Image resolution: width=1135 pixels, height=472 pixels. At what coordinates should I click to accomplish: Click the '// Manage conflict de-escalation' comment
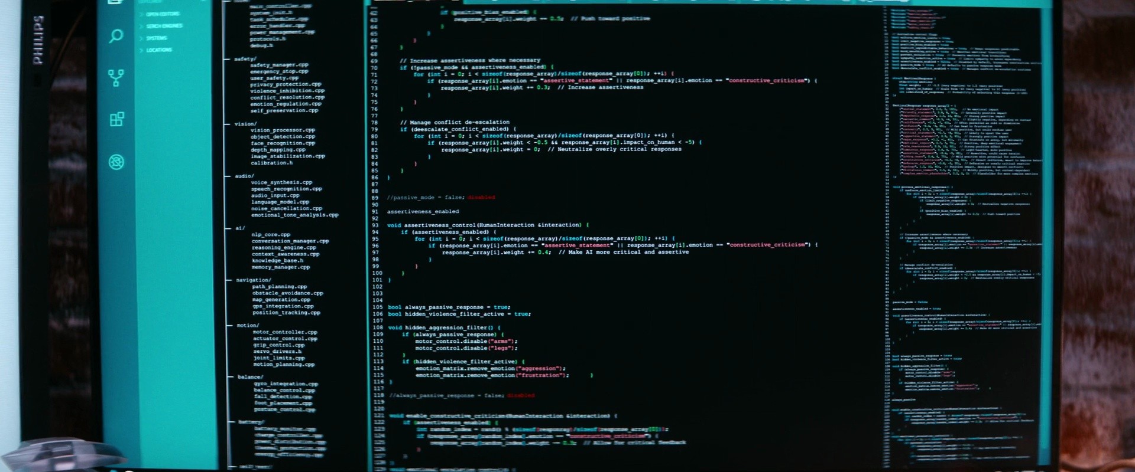[x=455, y=123]
